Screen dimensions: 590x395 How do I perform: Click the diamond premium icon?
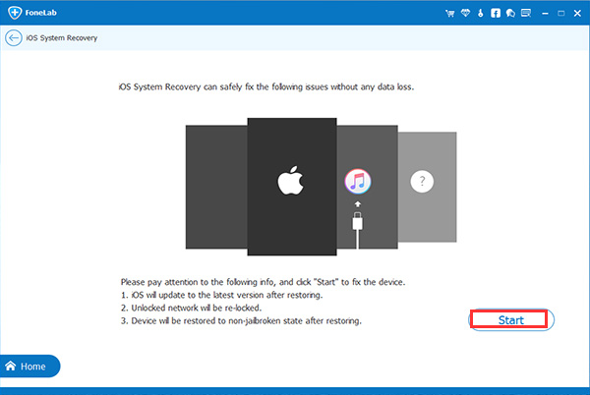(465, 13)
